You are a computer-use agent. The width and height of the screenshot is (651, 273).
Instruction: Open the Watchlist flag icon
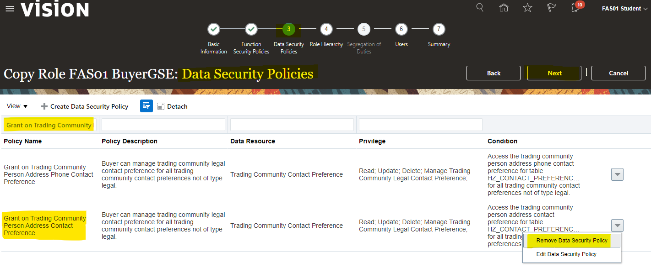551,8
